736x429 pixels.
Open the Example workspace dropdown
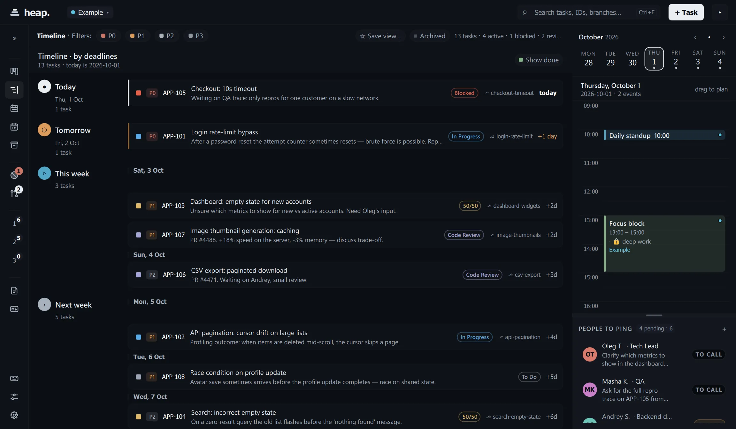90,12
